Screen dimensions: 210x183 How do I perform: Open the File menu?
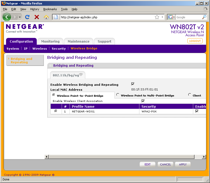point(5,9)
